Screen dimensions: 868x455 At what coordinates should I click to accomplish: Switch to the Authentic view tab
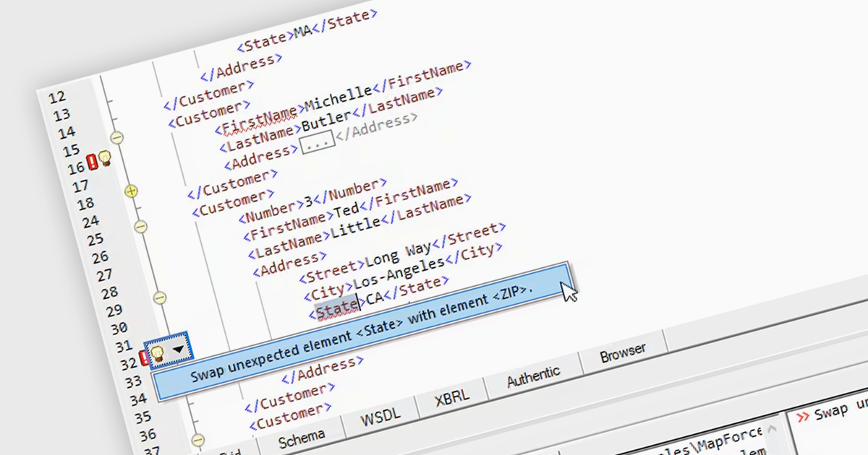pos(534,375)
